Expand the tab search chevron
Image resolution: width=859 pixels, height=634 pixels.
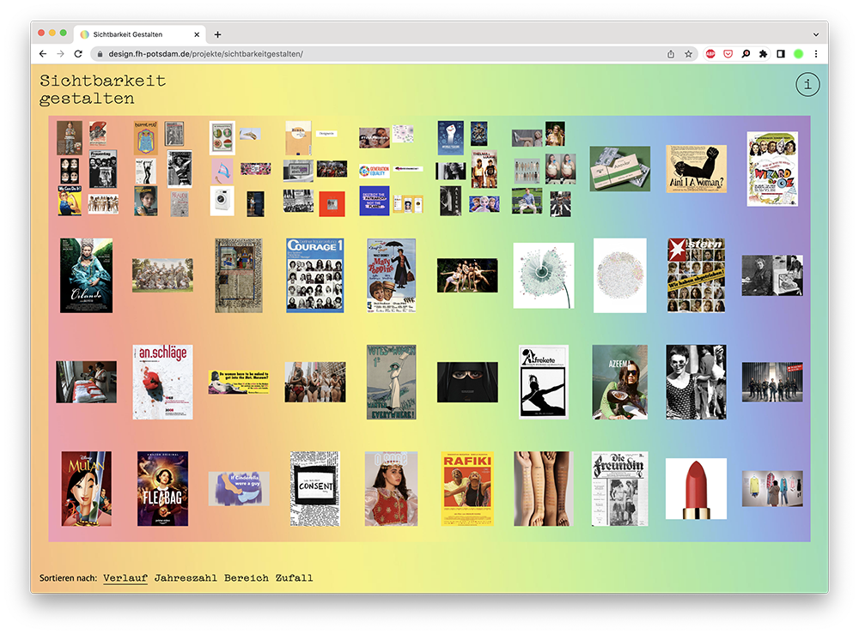815,34
